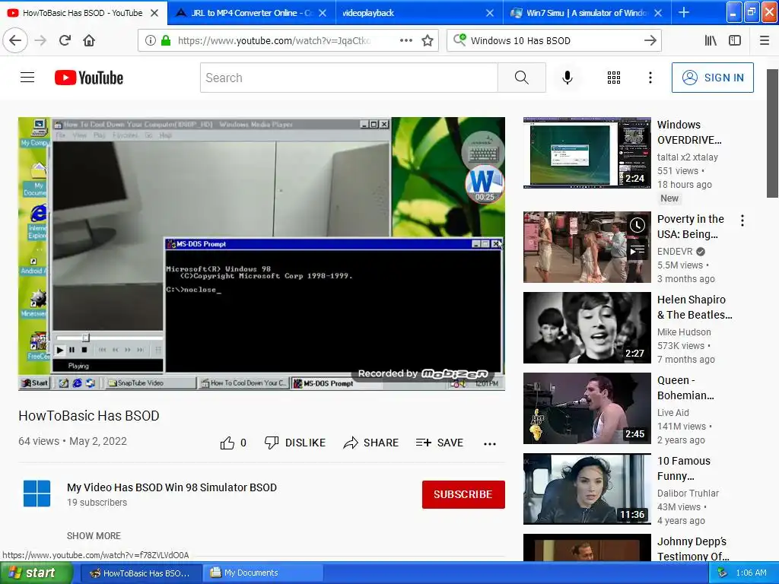Open channel My Video Has BSOD Win 98 Simulator

point(172,487)
